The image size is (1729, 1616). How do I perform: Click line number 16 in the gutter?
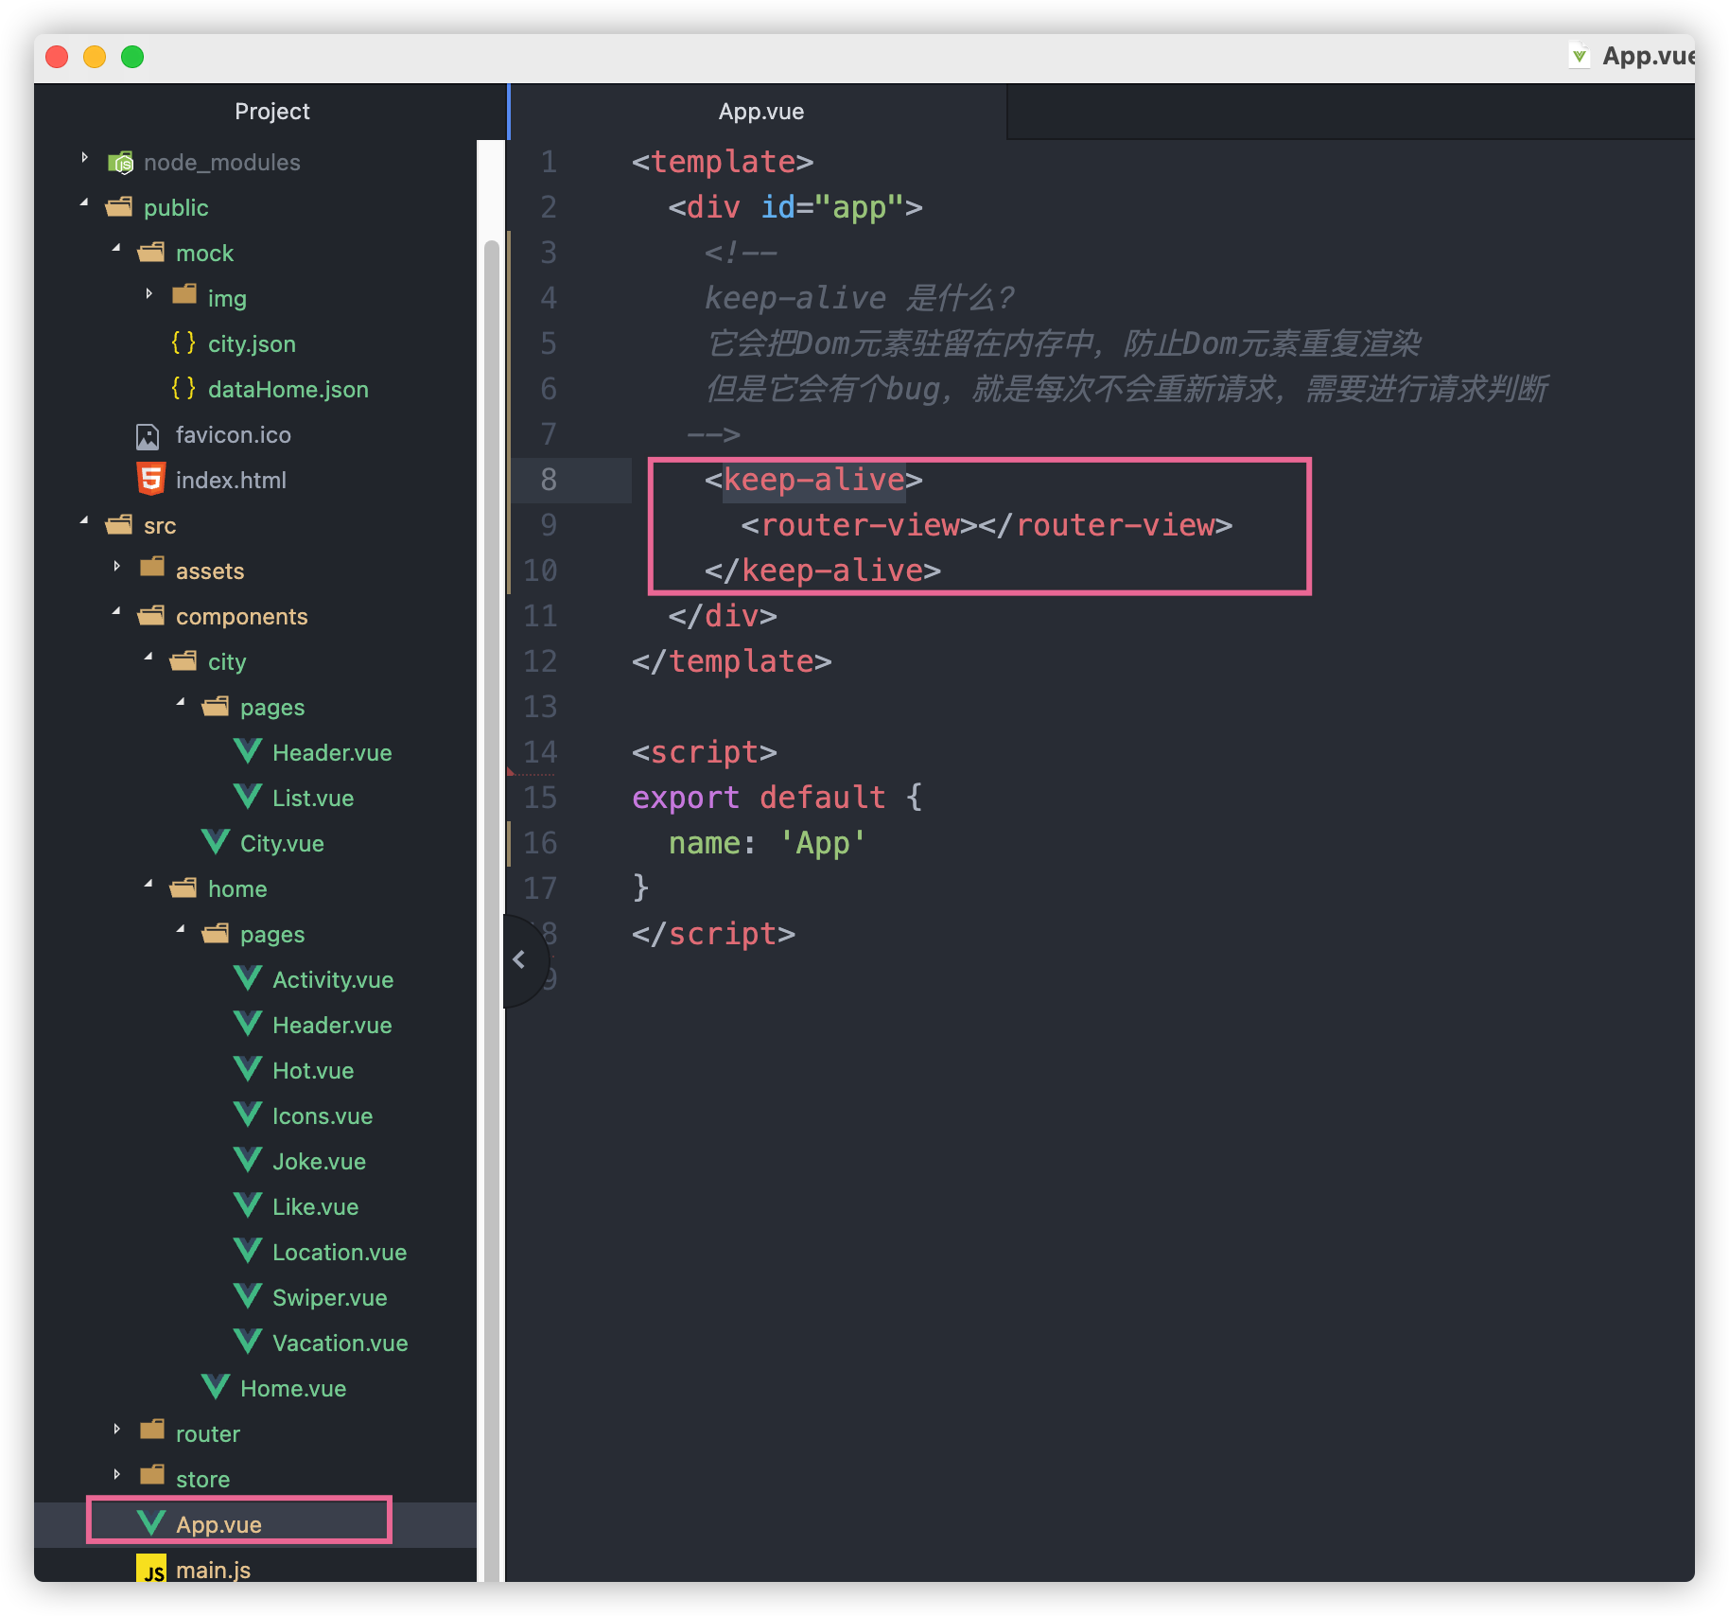click(x=540, y=843)
